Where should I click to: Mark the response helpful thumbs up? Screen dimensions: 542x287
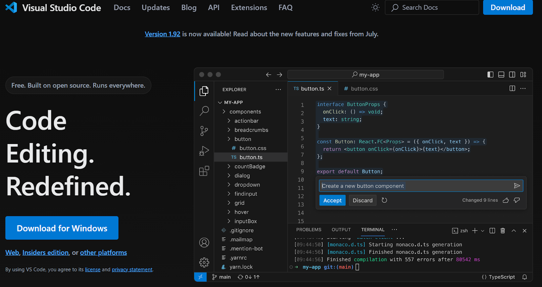pyautogui.click(x=506, y=200)
